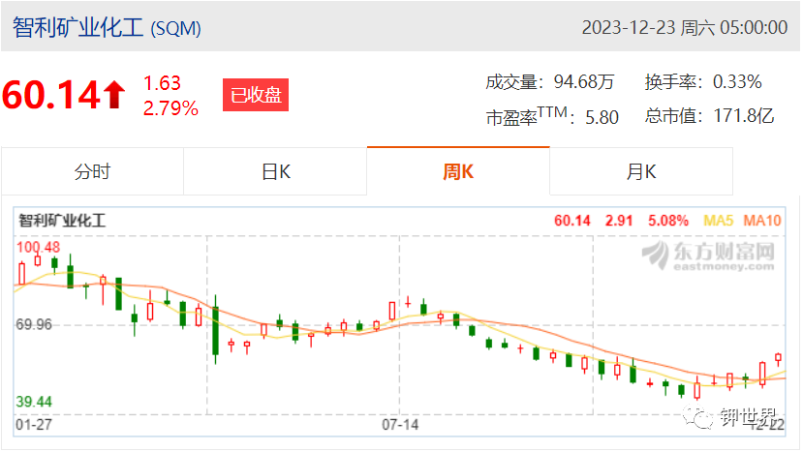The image size is (803, 452).
Task: Click the 市盈率TTM 5.80 value
Action: pos(602,117)
